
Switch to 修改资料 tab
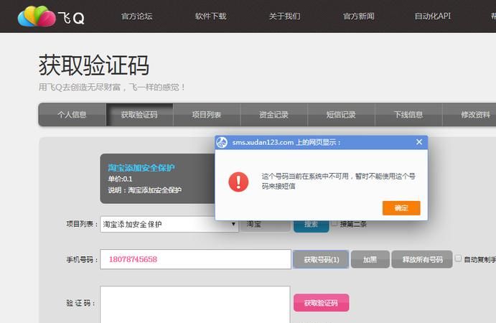pyautogui.click(x=469, y=115)
